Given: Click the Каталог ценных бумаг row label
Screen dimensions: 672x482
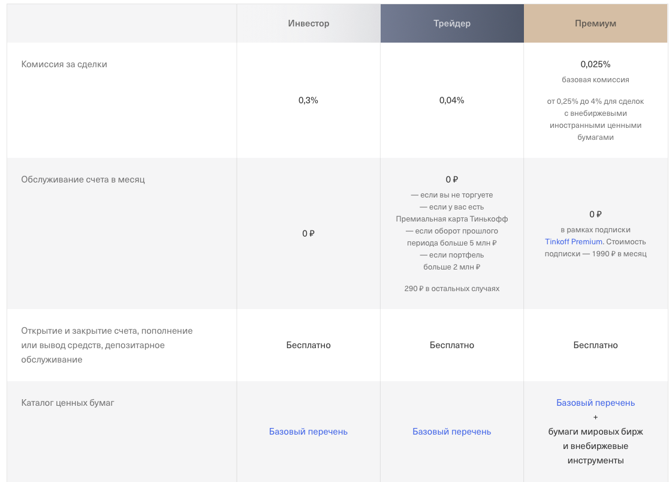Looking at the screenshot, I should 68,403.
